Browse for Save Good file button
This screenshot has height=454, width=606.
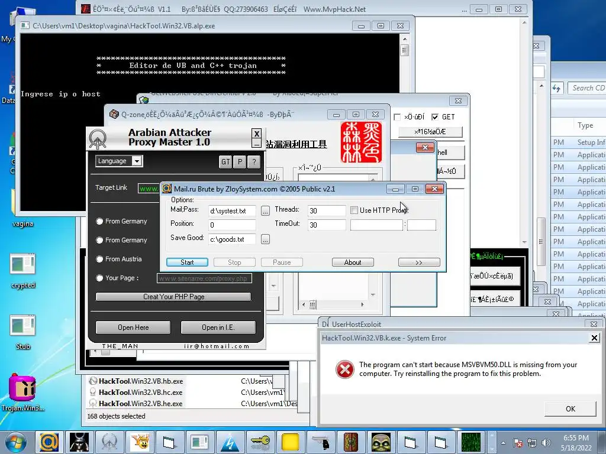tap(265, 239)
